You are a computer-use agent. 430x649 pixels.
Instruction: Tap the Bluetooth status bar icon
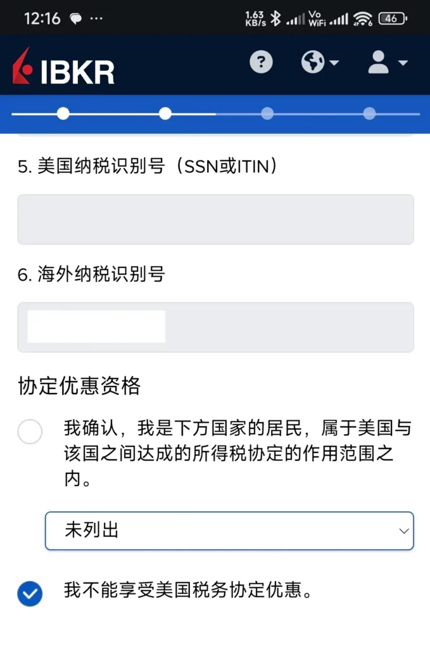pyautogui.click(x=275, y=18)
